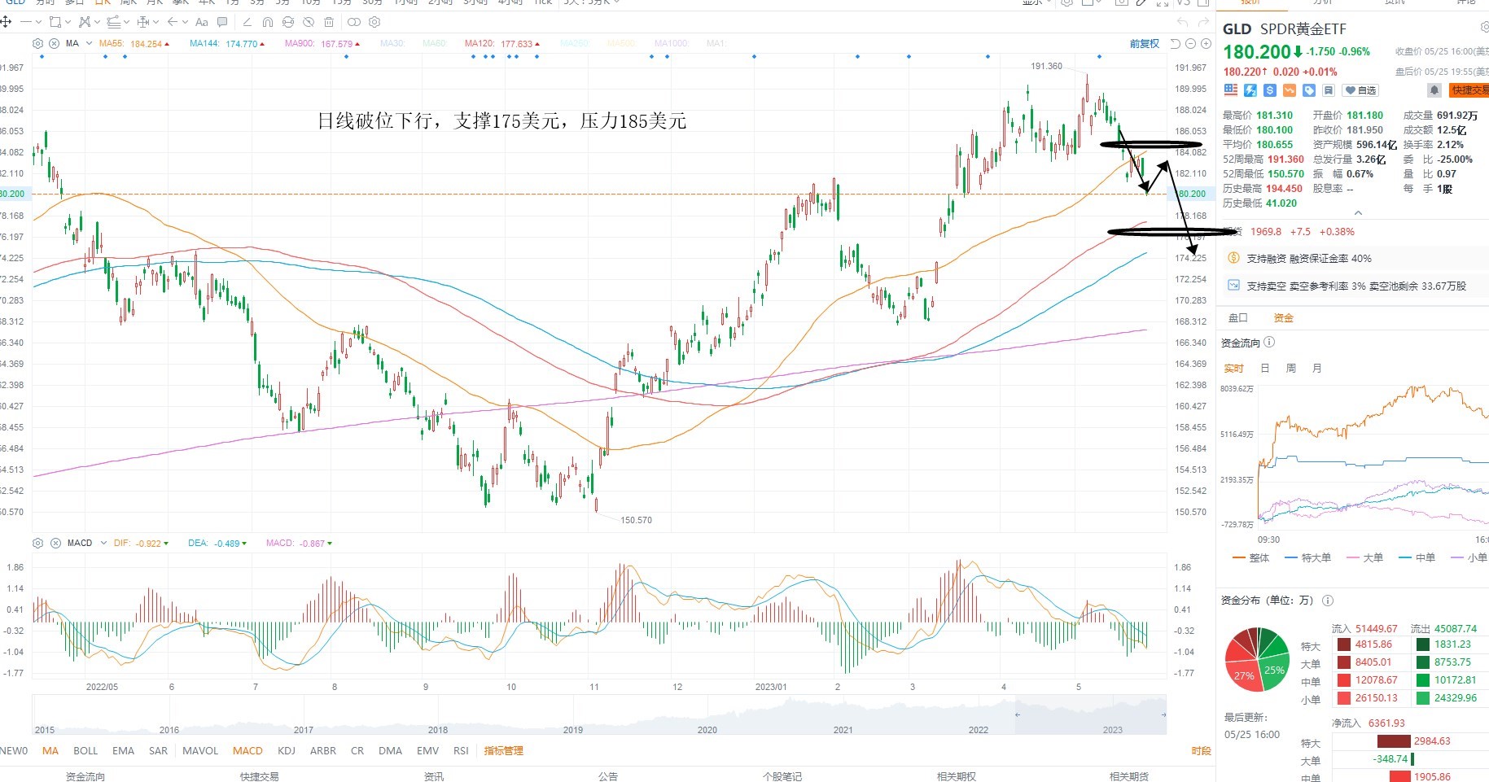This screenshot has width=1489, height=782.
Task: Open info tooltip beside 资金分布
Action: (x=1328, y=601)
